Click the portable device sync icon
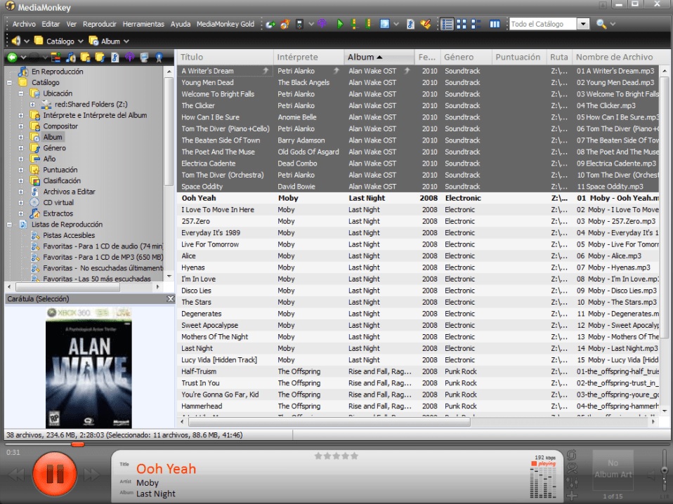Viewport: 673px width, 504px height. (x=299, y=24)
